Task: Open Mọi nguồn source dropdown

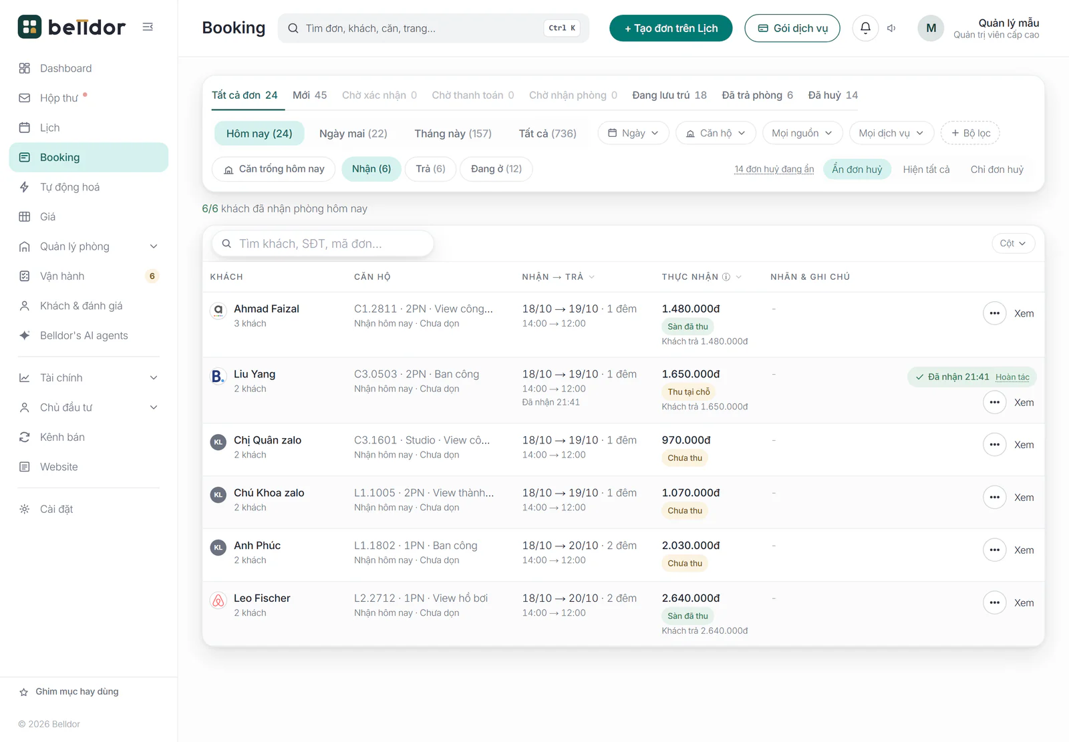Action: [802, 133]
